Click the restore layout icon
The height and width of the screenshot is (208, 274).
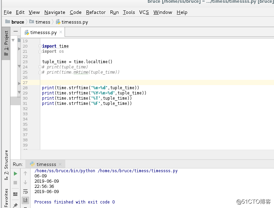pos(15,194)
